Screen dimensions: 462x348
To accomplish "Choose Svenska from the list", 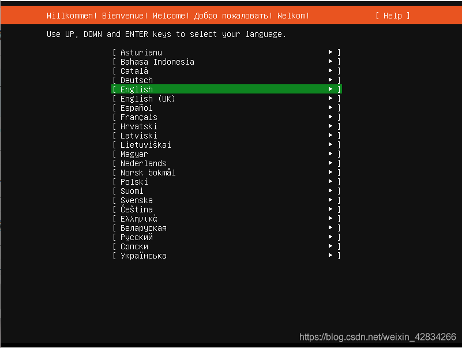I will [227, 200].
